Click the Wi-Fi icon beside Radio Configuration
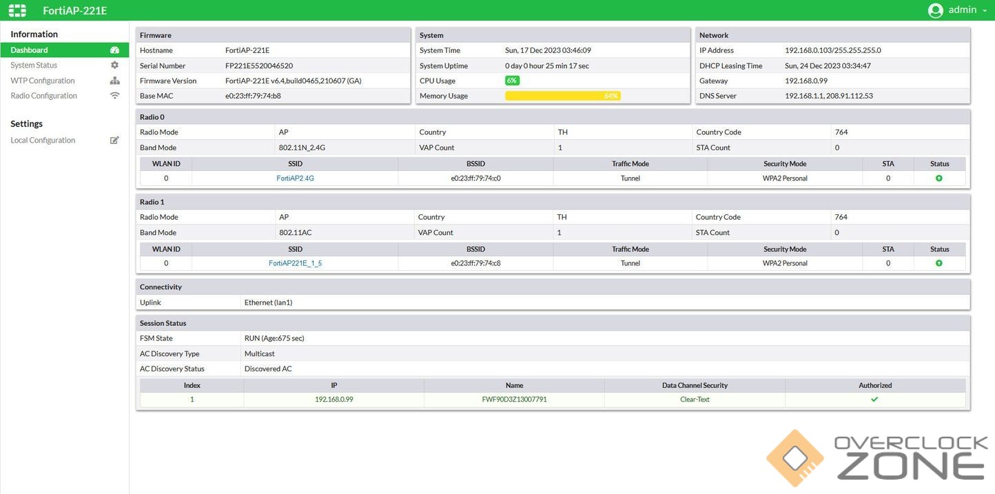 (114, 96)
